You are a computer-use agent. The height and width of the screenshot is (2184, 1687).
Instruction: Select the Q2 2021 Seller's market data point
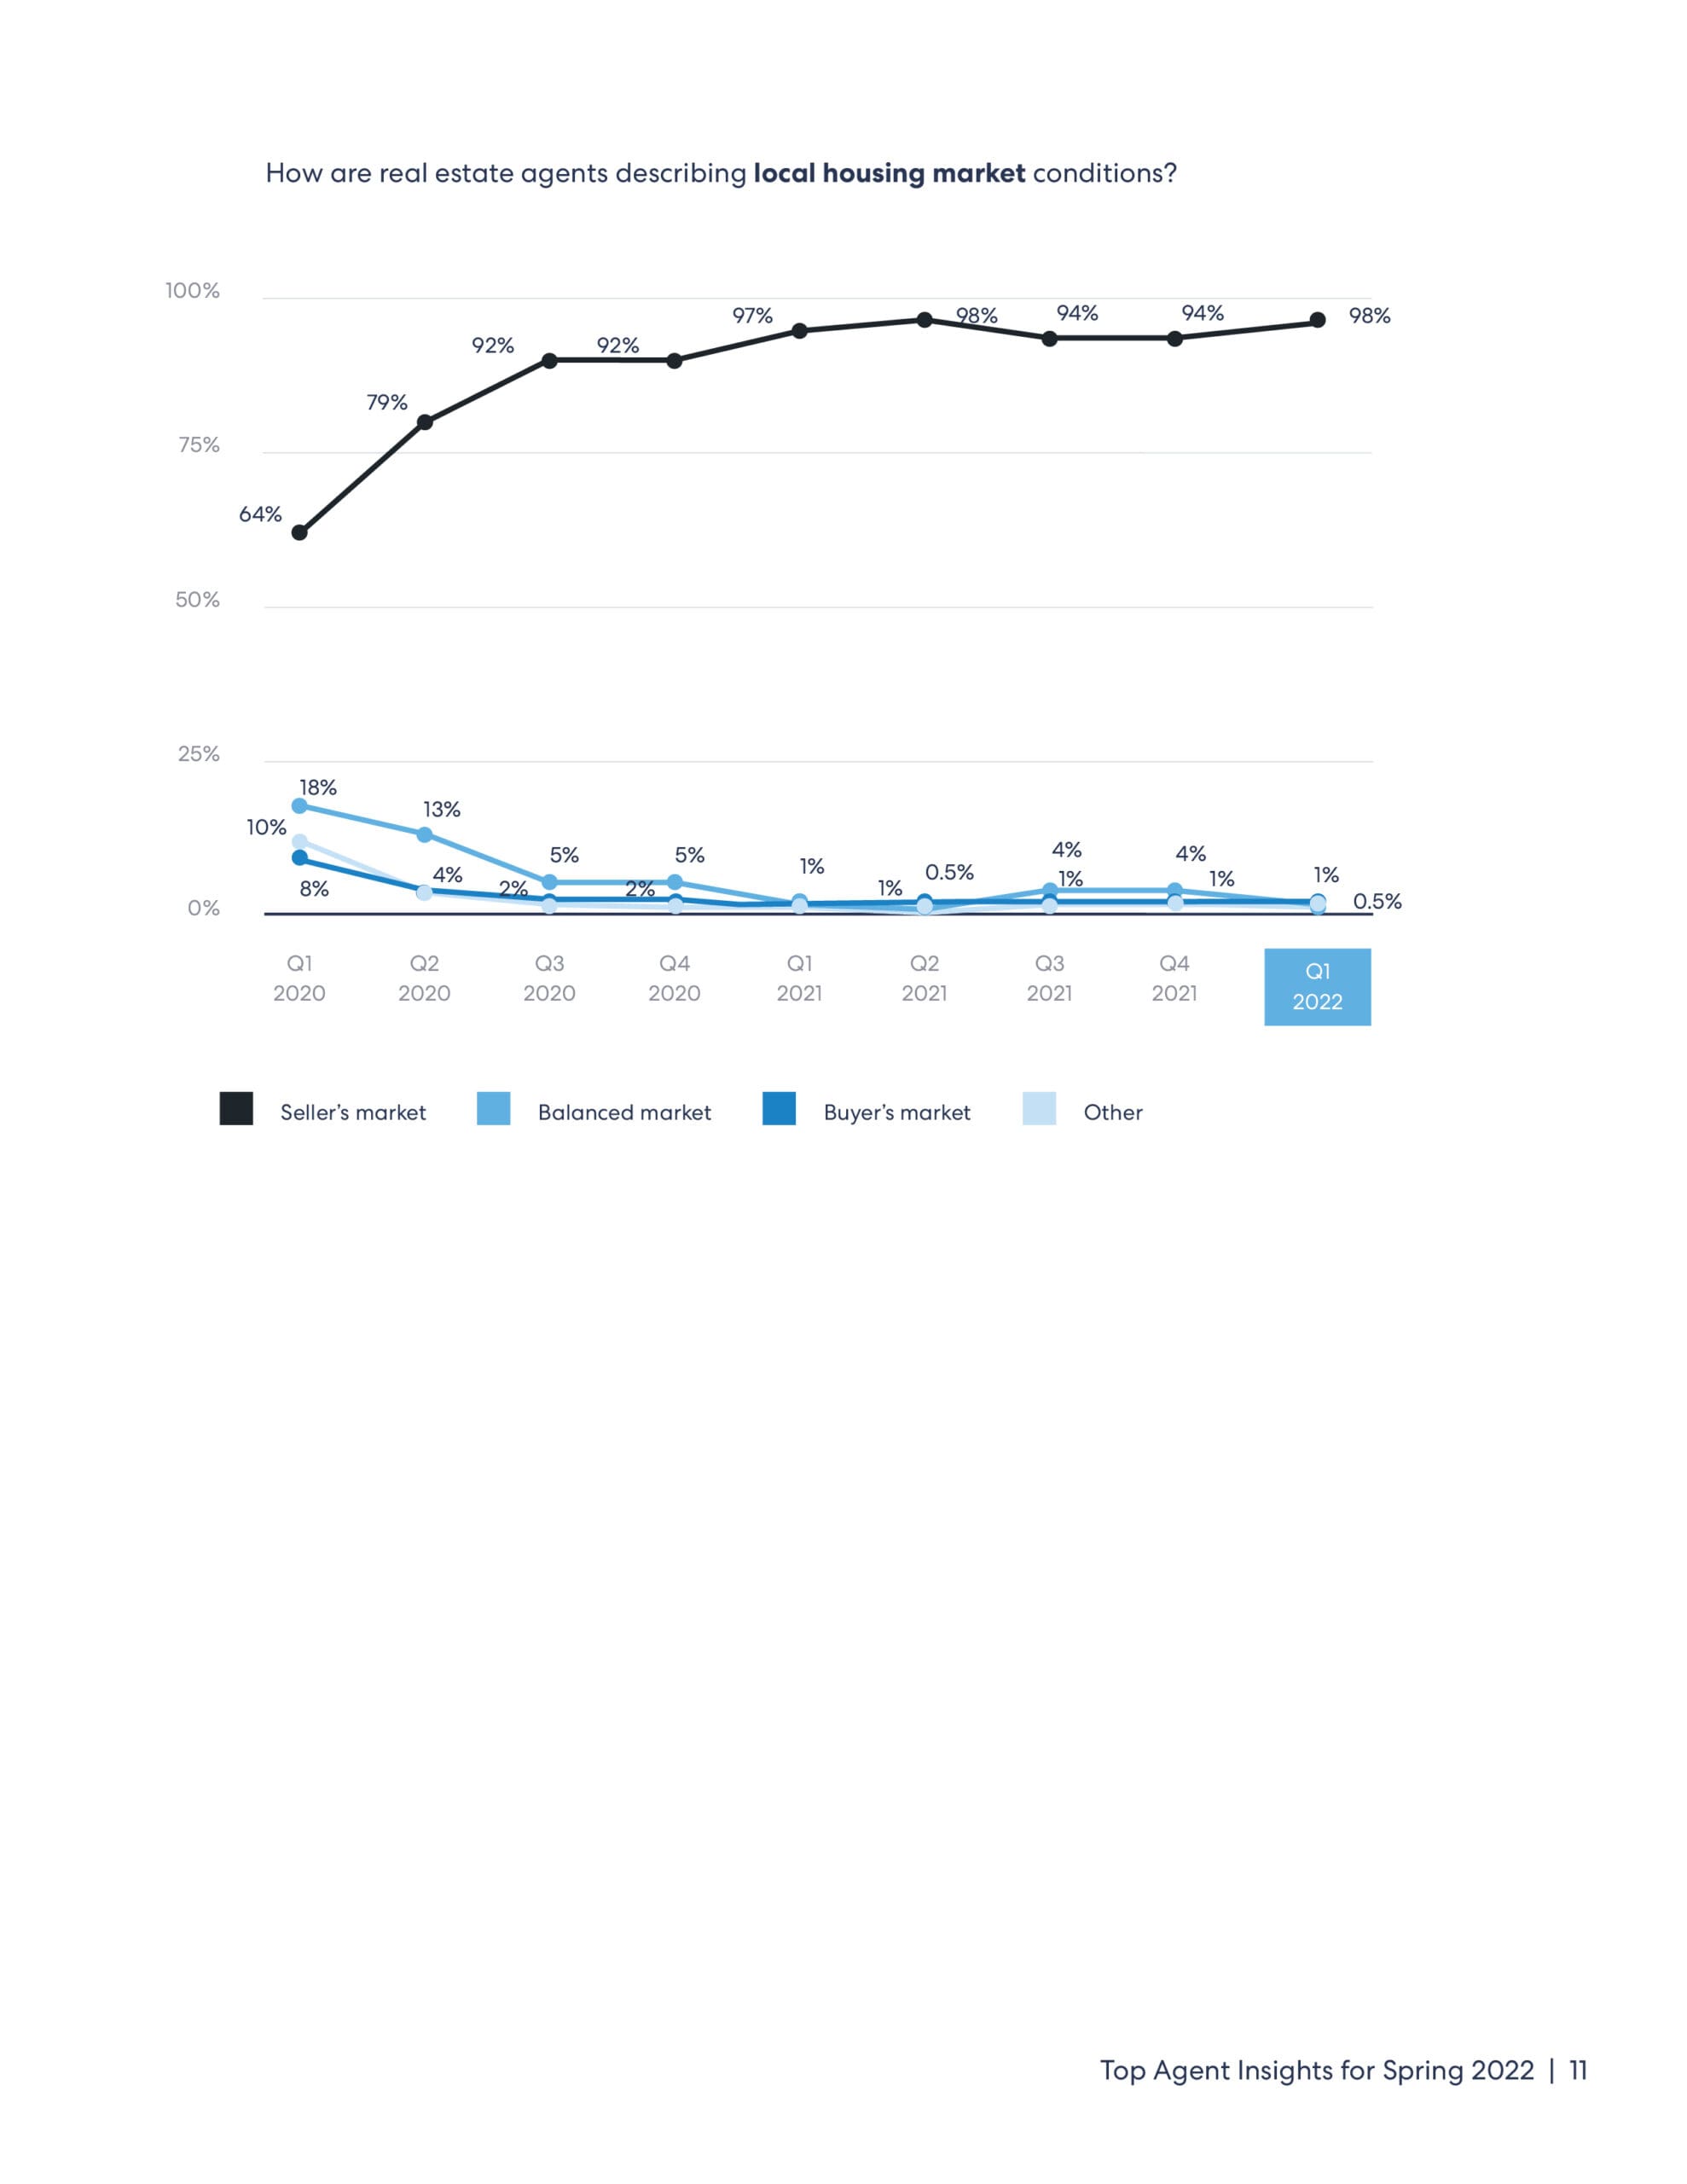(x=925, y=320)
